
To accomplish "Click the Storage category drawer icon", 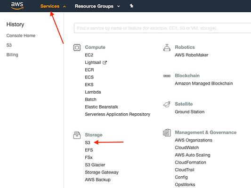I will tap(77, 135).
